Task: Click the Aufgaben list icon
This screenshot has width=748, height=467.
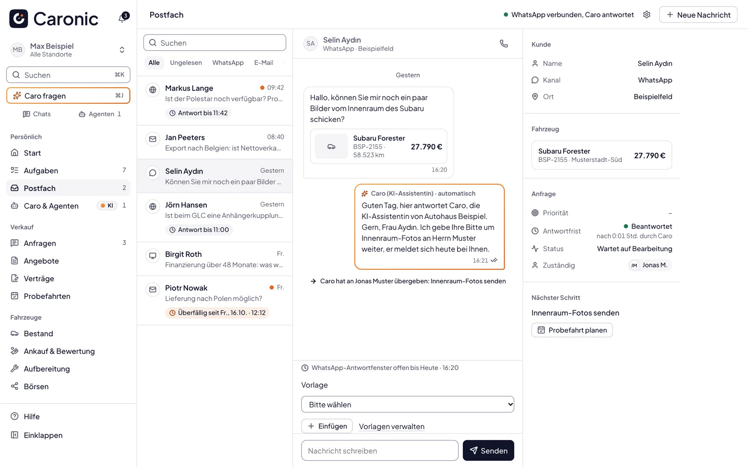Action: 15,171
